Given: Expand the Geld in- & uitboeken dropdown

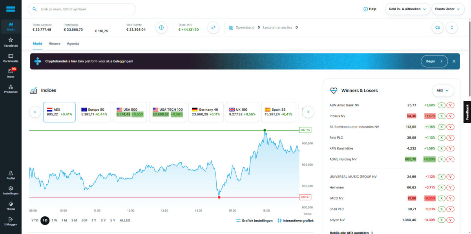Looking at the screenshot, I should pos(407,9).
